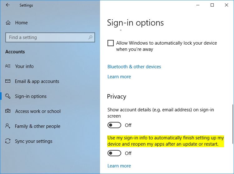Click the Your info person icon
This screenshot has height=174, width=234.
tap(8, 66)
